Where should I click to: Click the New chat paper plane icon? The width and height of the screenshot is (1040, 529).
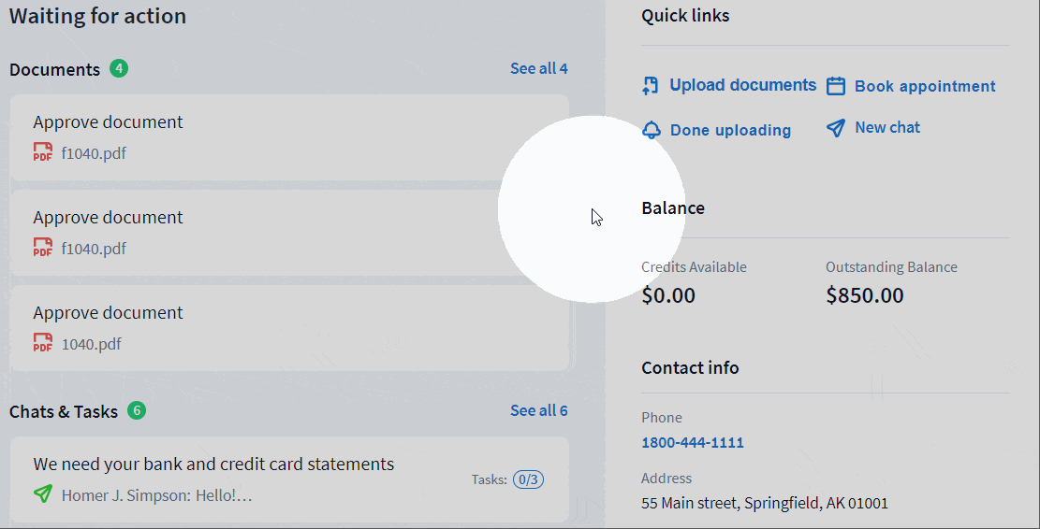836,128
